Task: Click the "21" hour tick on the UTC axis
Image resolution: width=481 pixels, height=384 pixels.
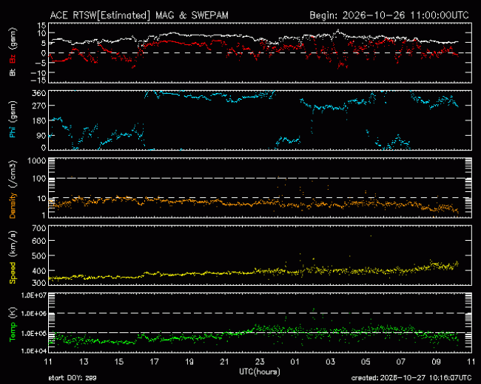Action: (x=224, y=362)
